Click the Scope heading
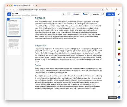Viewport: 127px width, 107px height. tap(38, 65)
